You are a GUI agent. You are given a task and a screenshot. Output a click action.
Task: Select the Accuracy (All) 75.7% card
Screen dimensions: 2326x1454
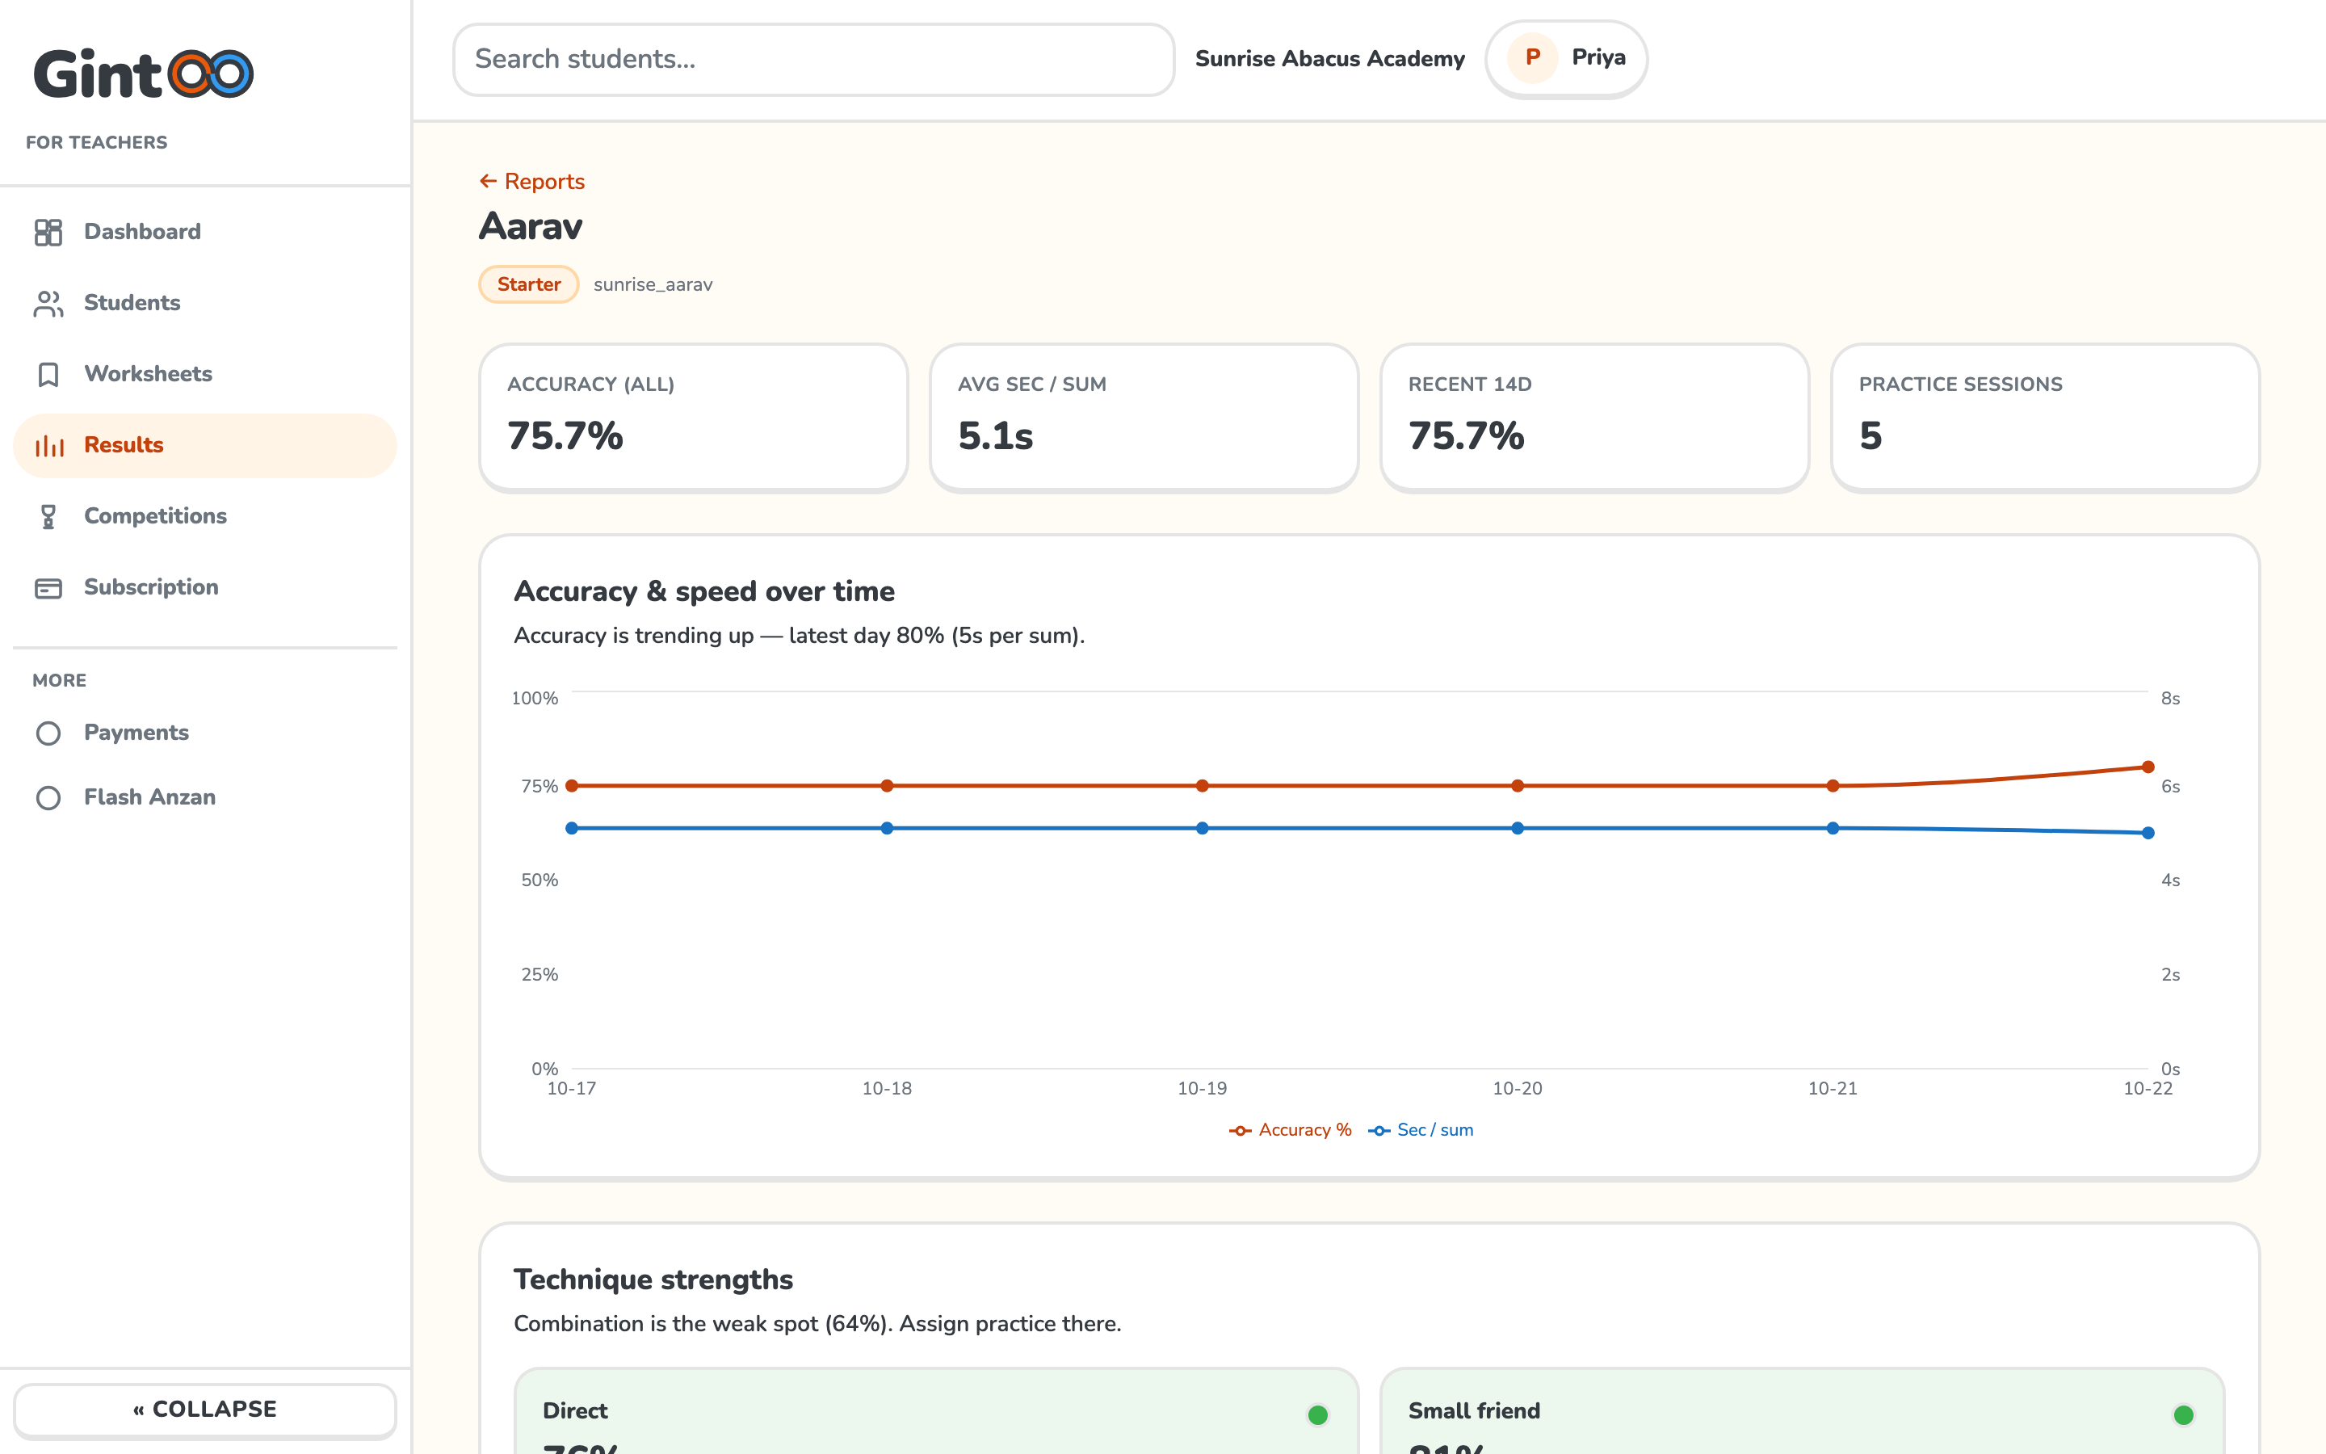(x=693, y=418)
